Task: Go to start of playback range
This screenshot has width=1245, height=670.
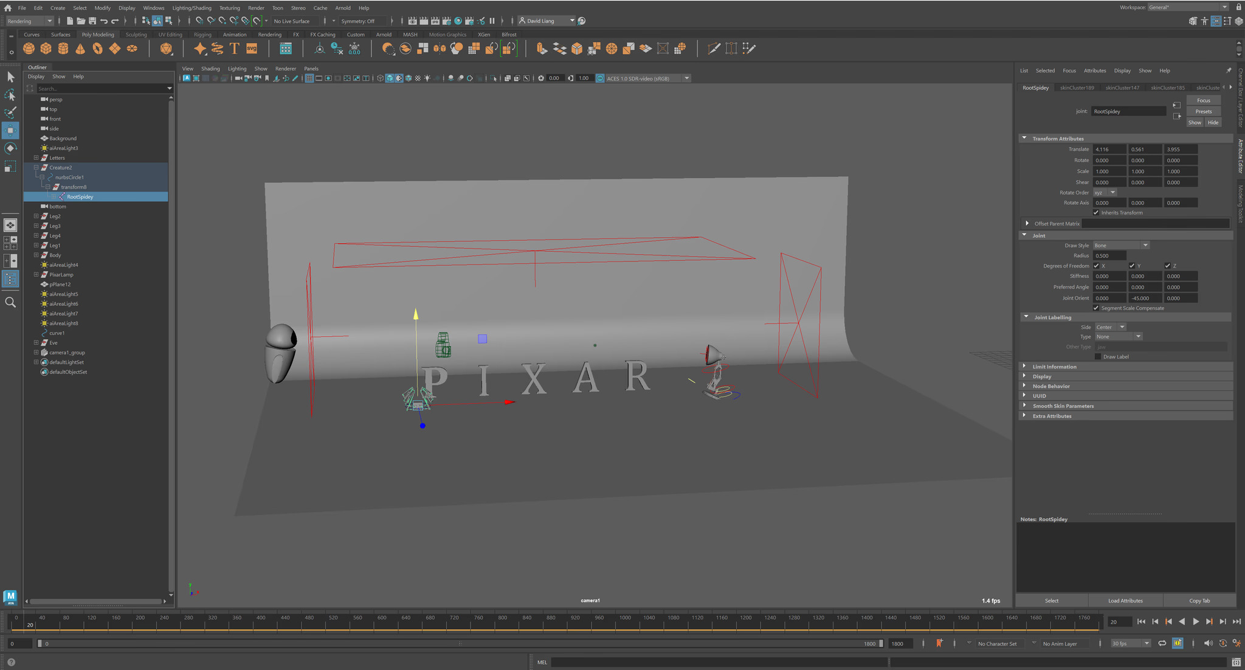Action: [x=1141, y=621]
